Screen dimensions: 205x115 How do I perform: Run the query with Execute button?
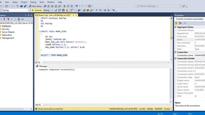click(x=37, y=10)
